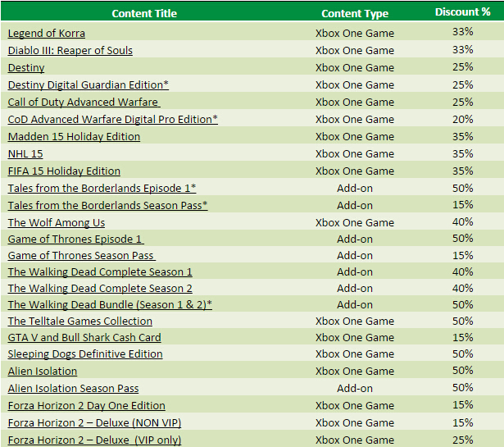The width and height of the screenshot is (504, 447).
Task: Select the 35% discount for FIFA 15
Action: coord(462,171)
